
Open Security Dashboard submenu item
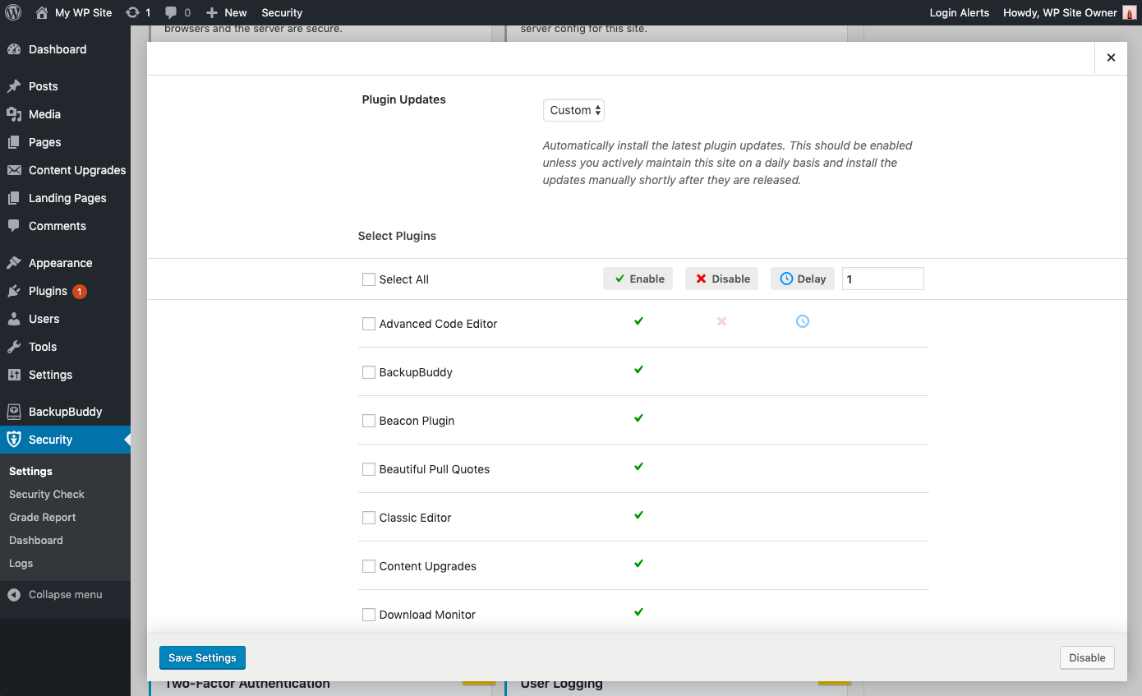coord(36,540)
